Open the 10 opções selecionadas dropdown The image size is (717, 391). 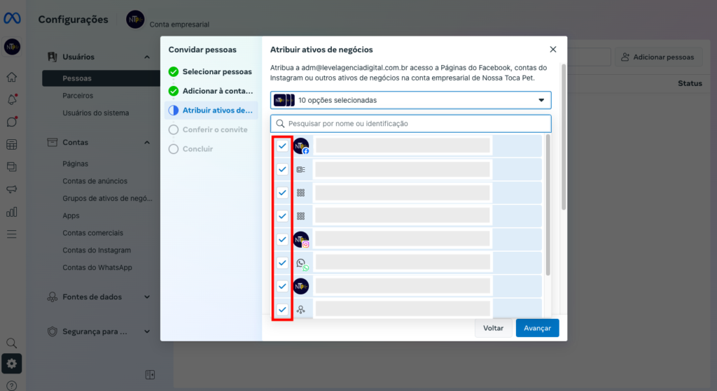pyautogui.click(x=410, y=100)
